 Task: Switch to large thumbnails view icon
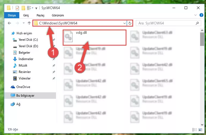(x=200, y=130)
